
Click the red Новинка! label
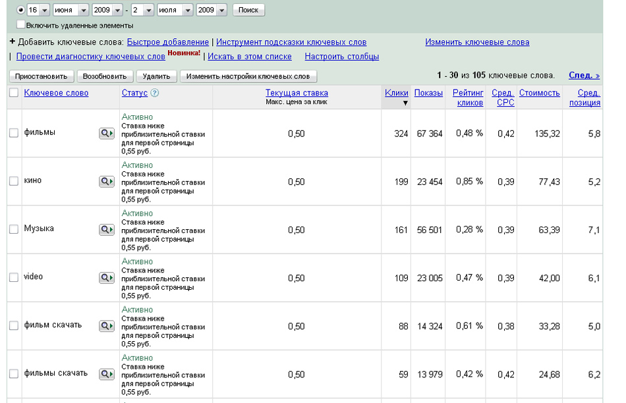[184, 53]
